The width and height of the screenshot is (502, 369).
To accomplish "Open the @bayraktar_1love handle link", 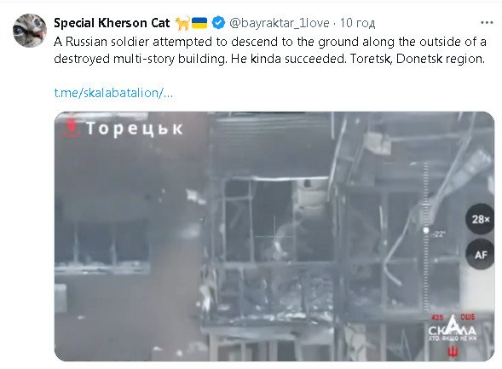I will point(280,23).
